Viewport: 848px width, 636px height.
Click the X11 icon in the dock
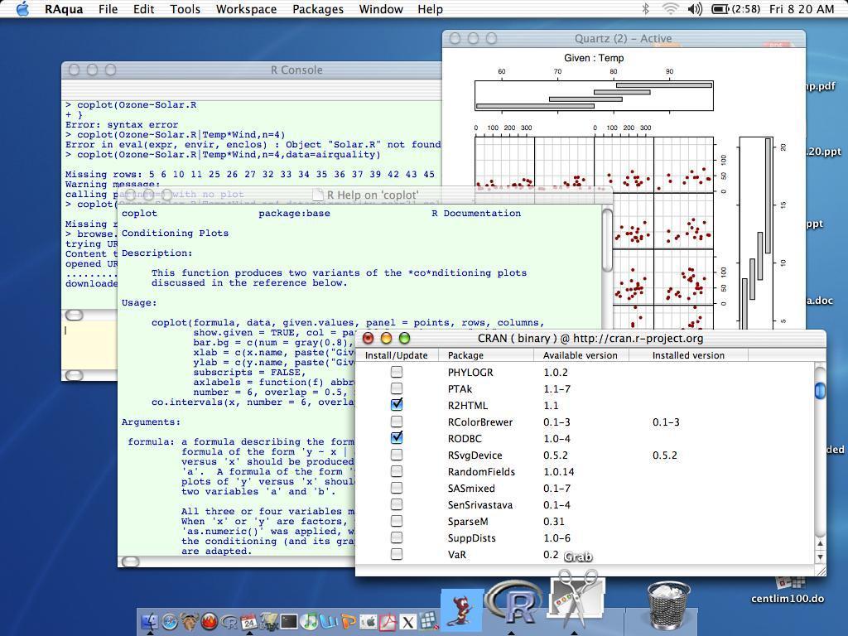tap(408, 621)
